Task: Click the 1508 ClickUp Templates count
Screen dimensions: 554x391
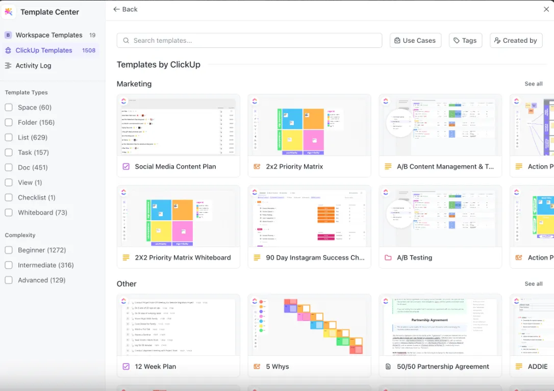Action: pos(89,50)
